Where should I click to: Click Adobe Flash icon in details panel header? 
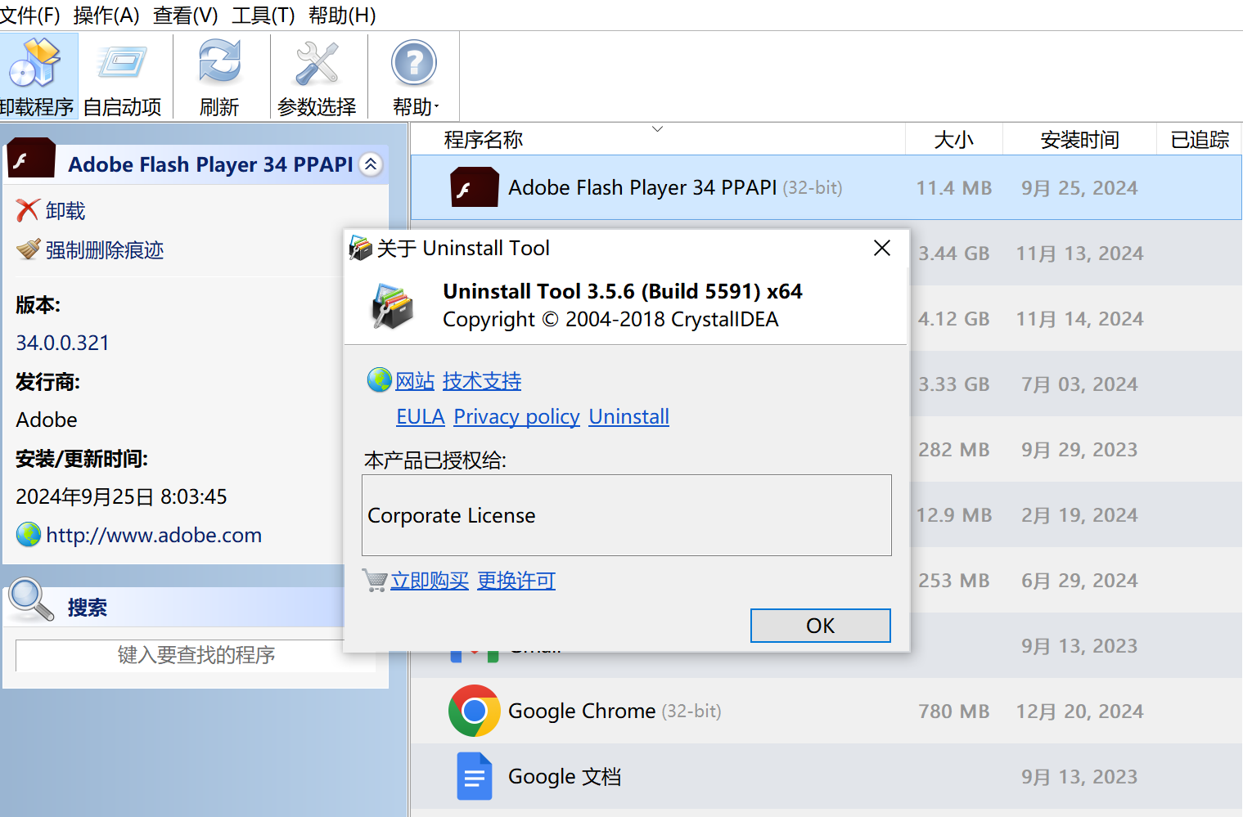31,159
